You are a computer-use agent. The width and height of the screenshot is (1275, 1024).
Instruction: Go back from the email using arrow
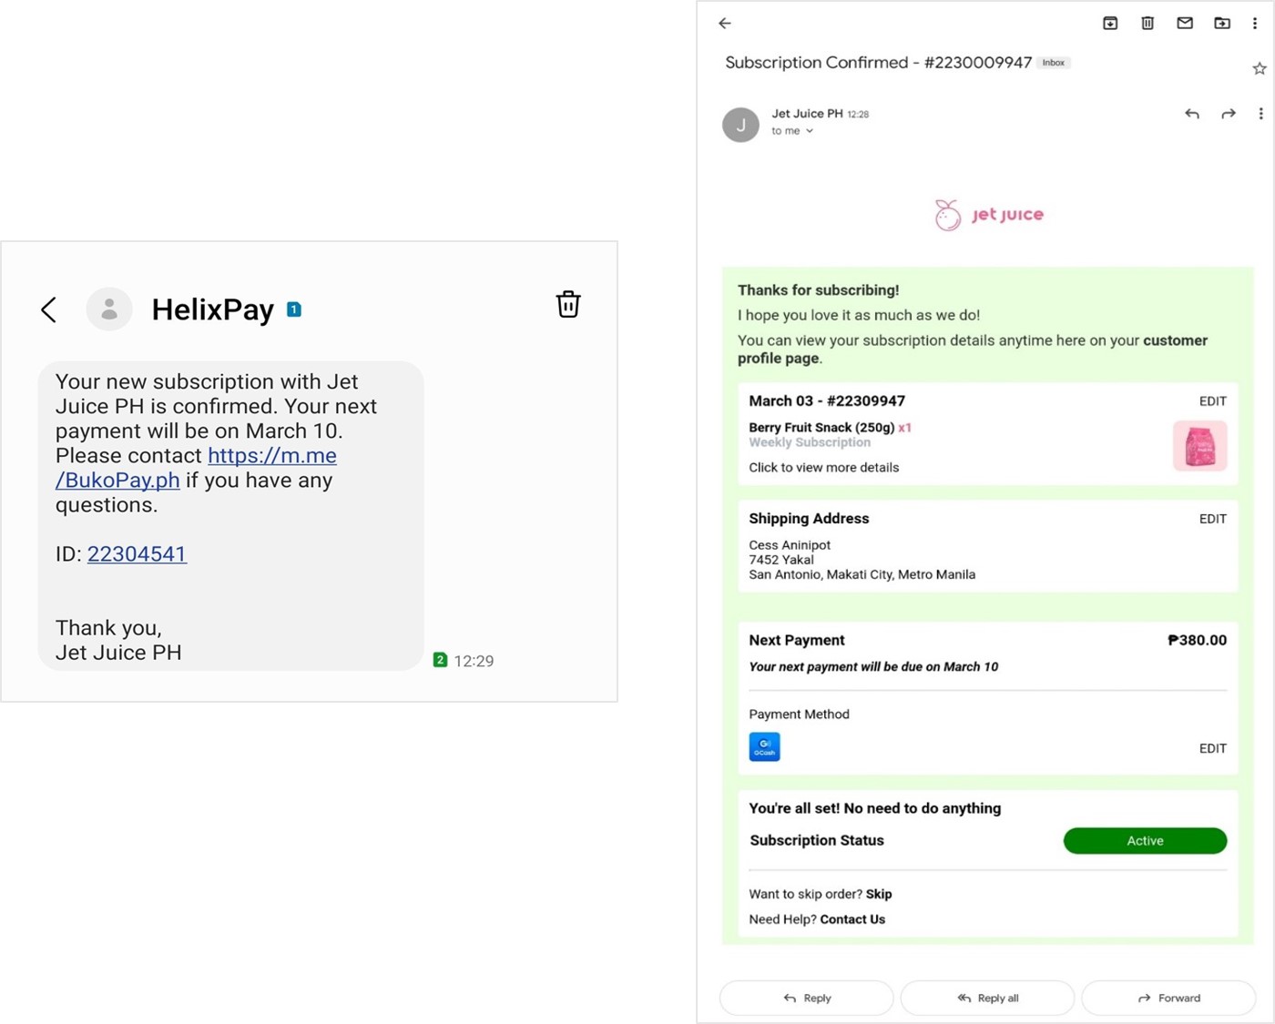coord(725,23)
